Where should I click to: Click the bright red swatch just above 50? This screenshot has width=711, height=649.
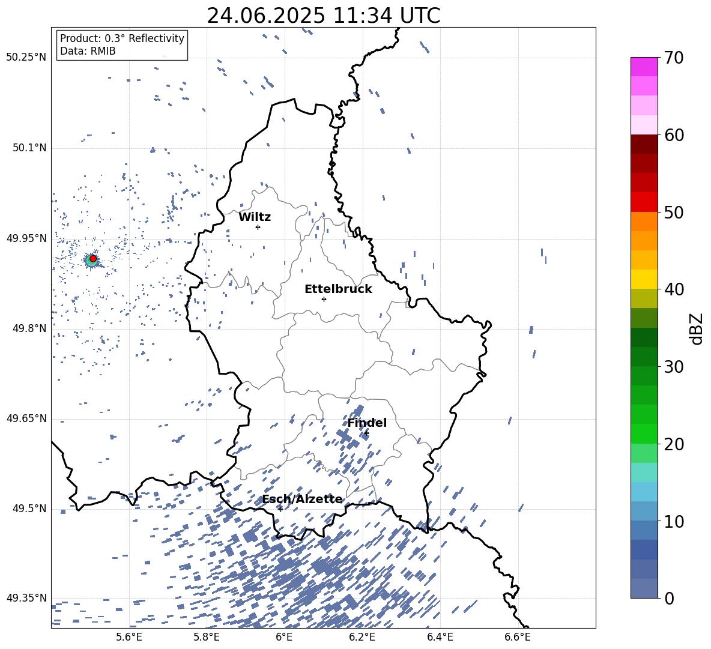click(644, 202)
